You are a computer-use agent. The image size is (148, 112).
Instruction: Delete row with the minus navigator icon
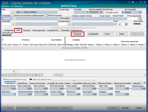(24, 75)
